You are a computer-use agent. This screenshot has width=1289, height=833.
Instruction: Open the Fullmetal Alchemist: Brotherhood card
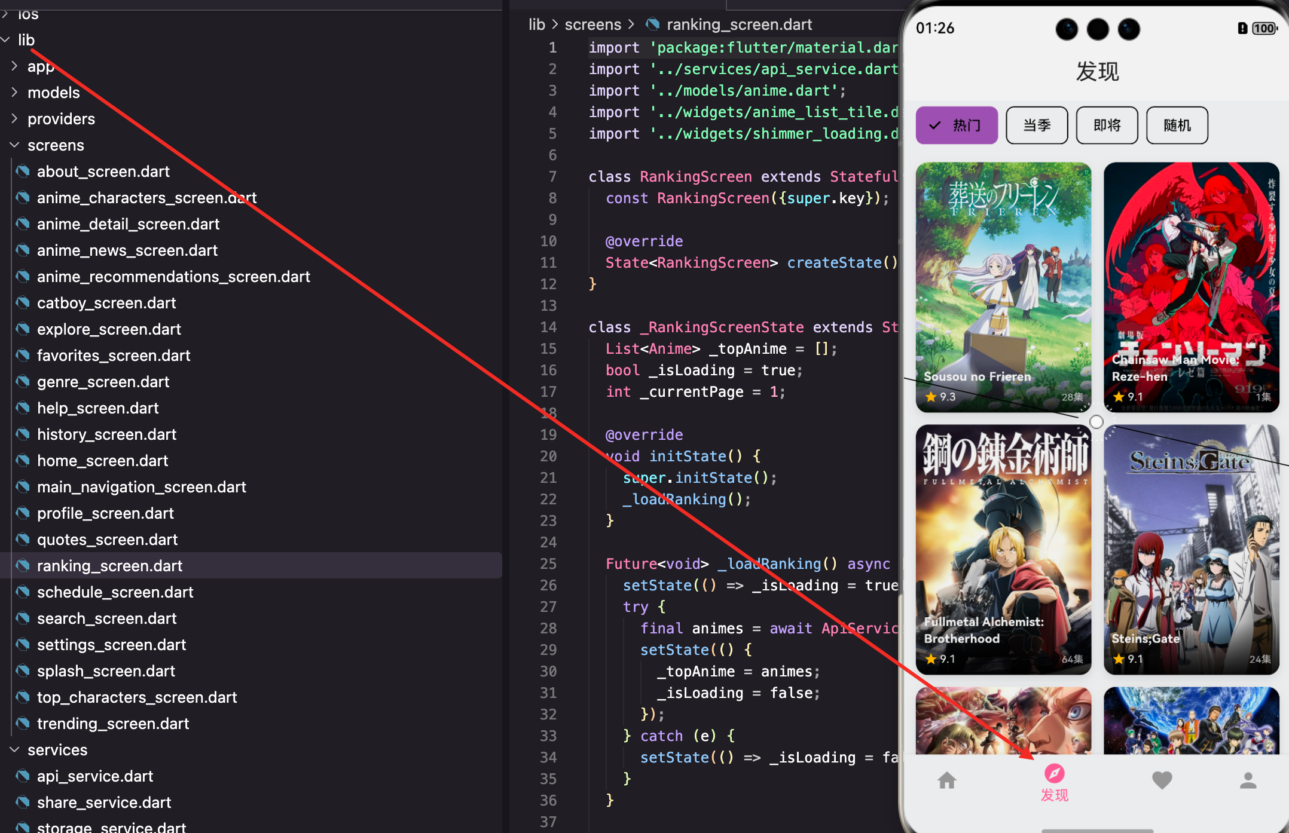click(x=1003, y=549)
